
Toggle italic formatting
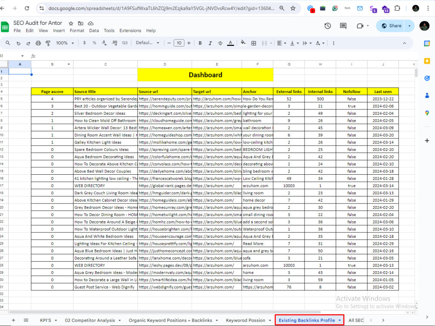coord(210,43)
